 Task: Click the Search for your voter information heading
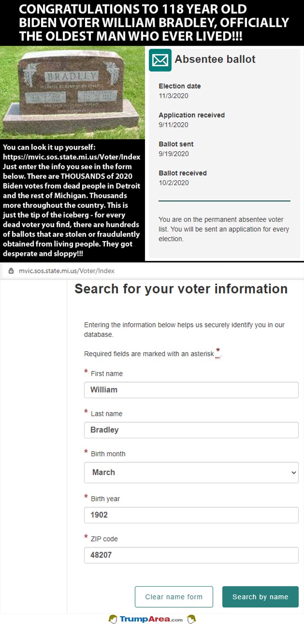(181, 289)
